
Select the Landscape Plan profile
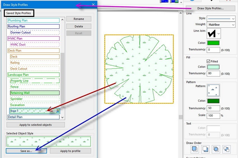click(34, 75)
